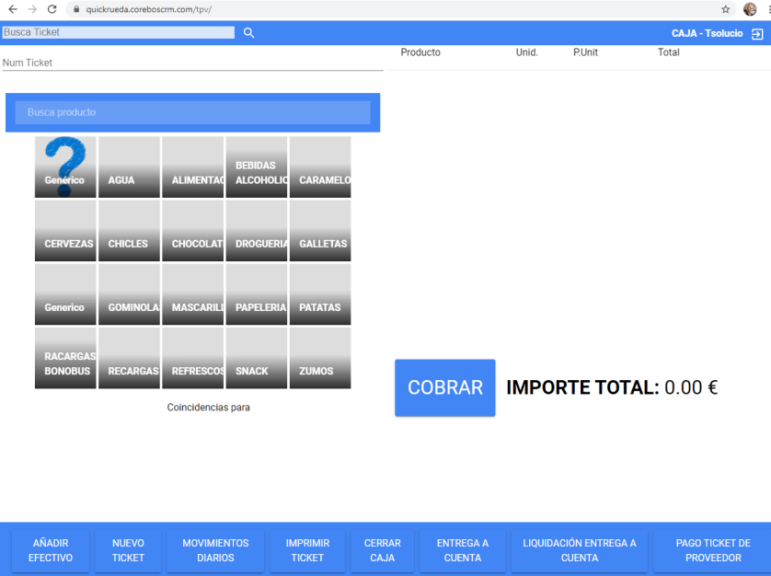Click IMPRIMIR TICKET button

pyautogui.click(x=307, y=550)
